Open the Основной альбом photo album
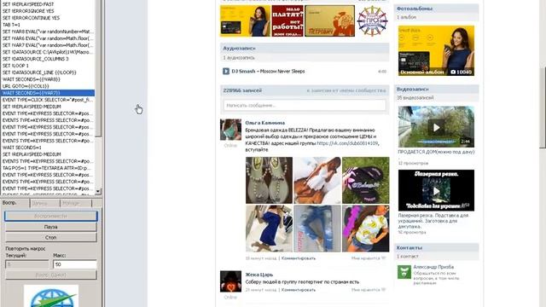 click(x=436, y=50)
